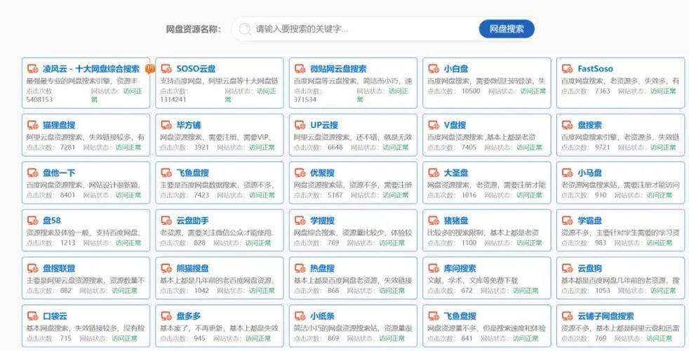Click the icon beside 盘他一下
689x351 pixels.
(x=32, y=173)
